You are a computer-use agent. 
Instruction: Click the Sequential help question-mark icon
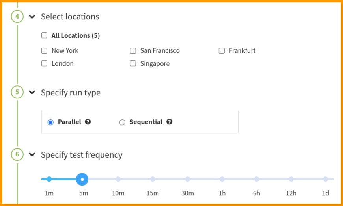169,122
